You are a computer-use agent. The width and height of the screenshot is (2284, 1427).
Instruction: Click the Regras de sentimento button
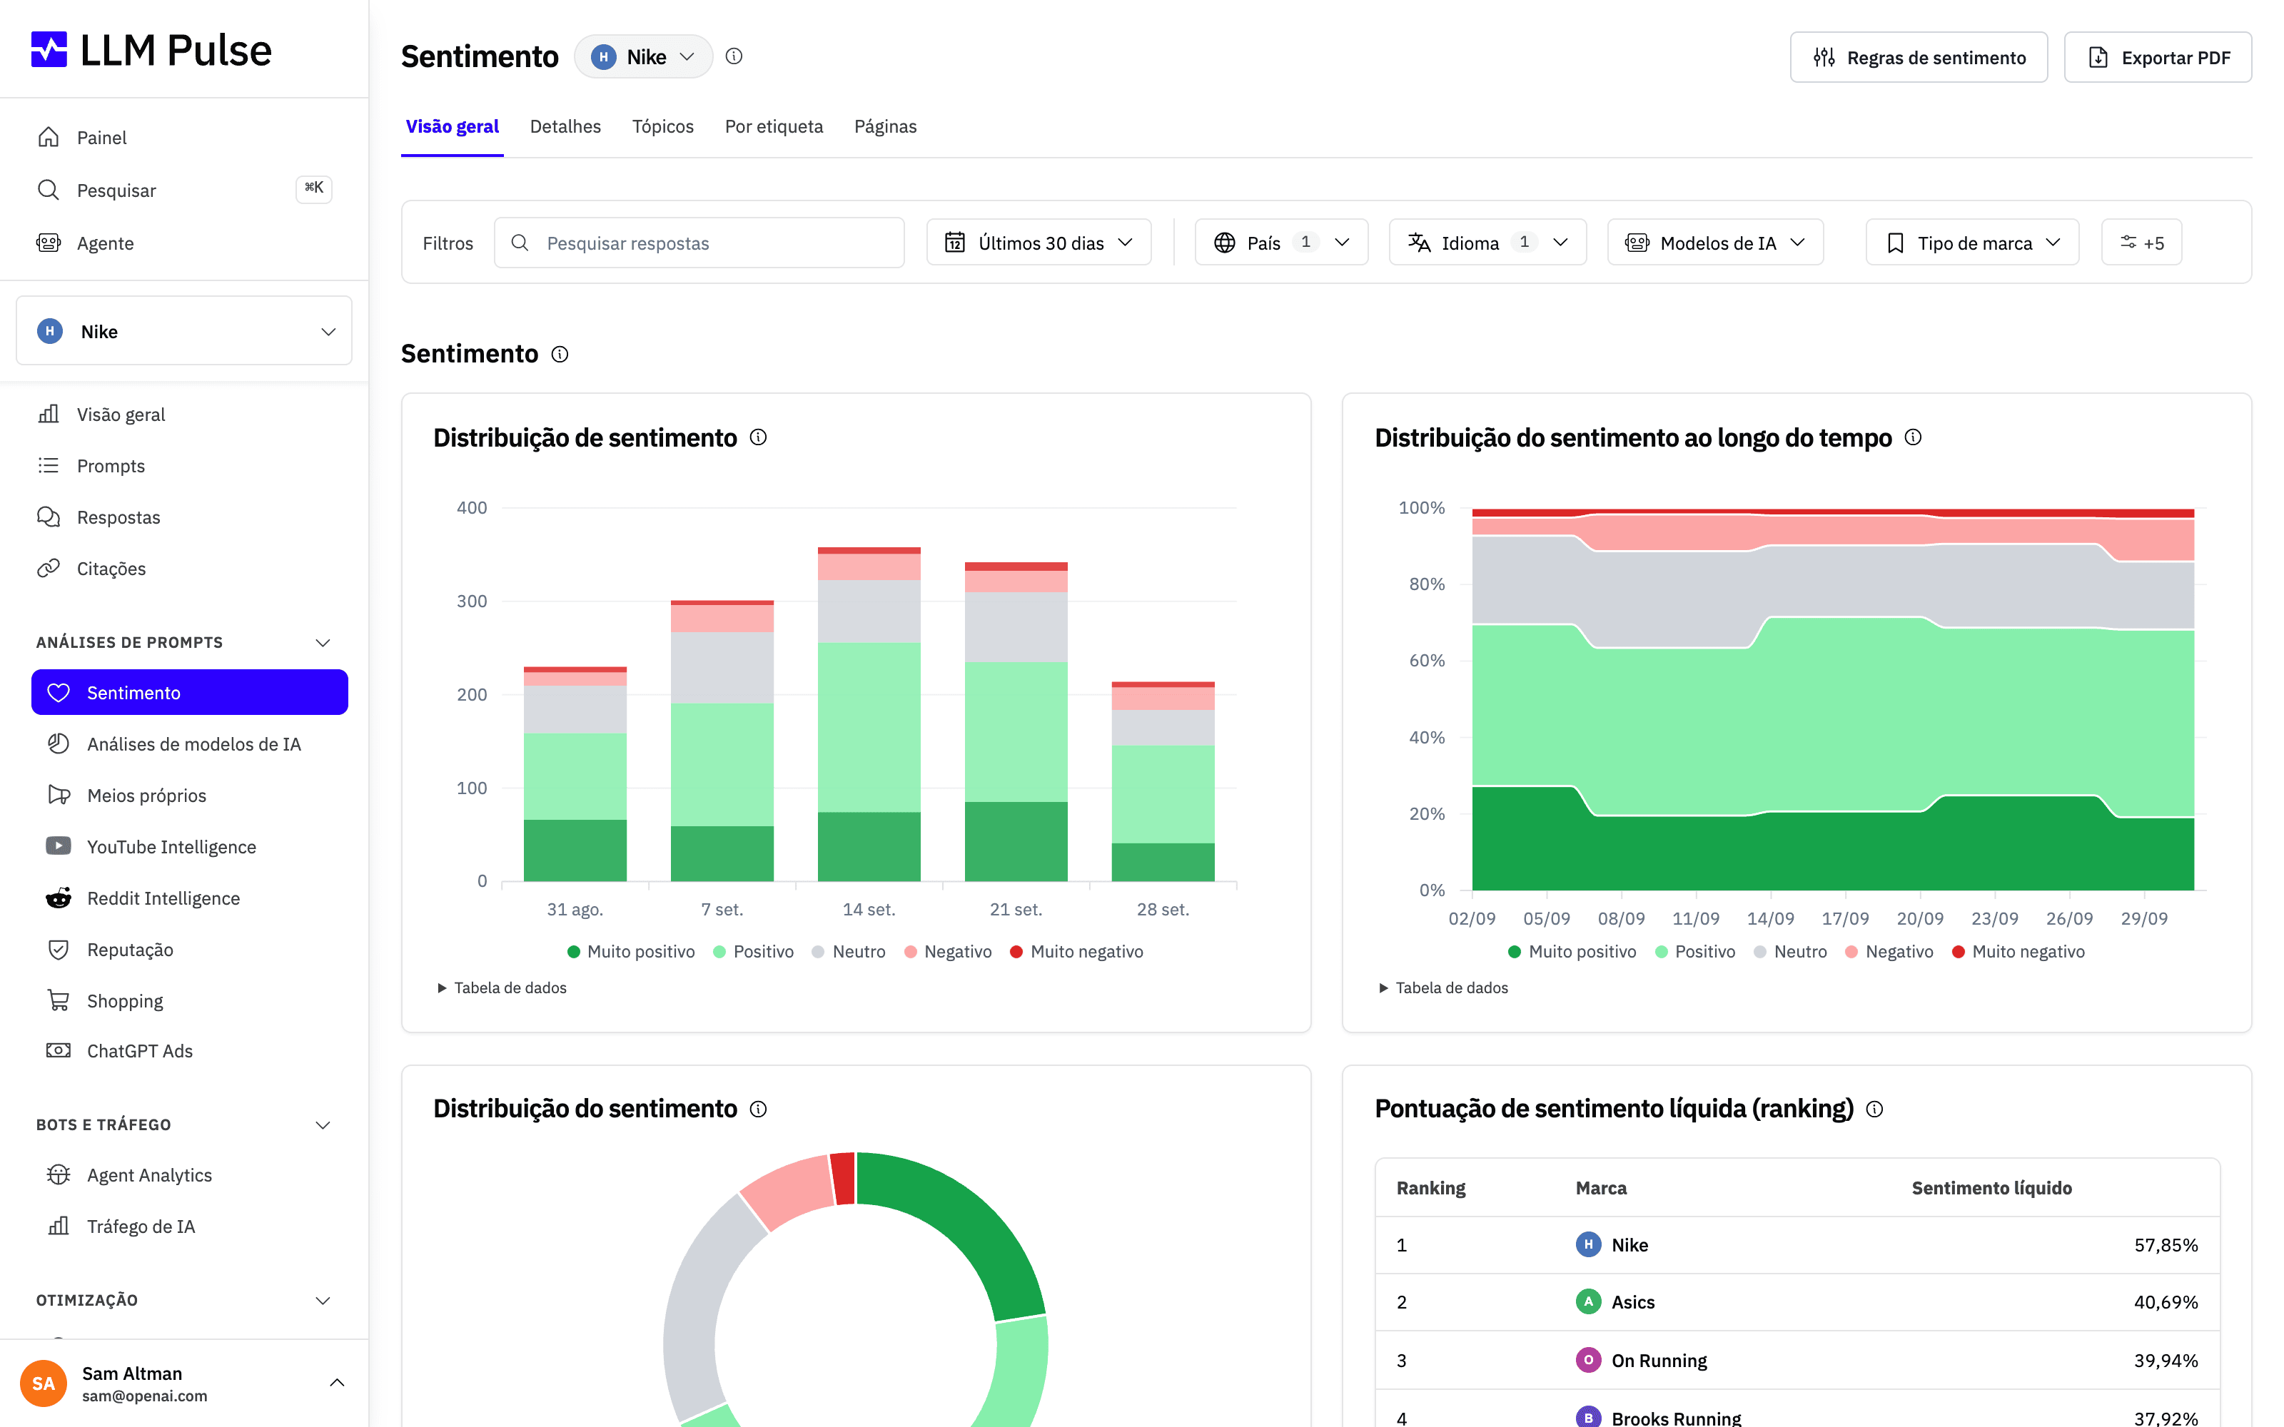[1919, 58]
